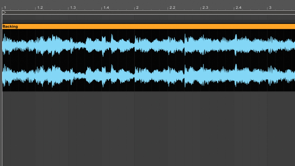This screenshot has width=295, height=166.
Task: Click the 'Backing' clip name text
Action: point(10,26)
